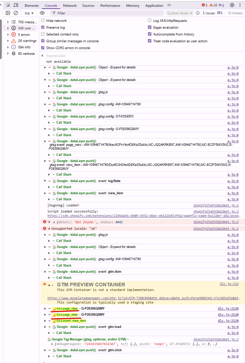Viewport: 245px width, 363px height.
Task: Click warning triangle on GTM Preview Container
Action: coord(45,283)
